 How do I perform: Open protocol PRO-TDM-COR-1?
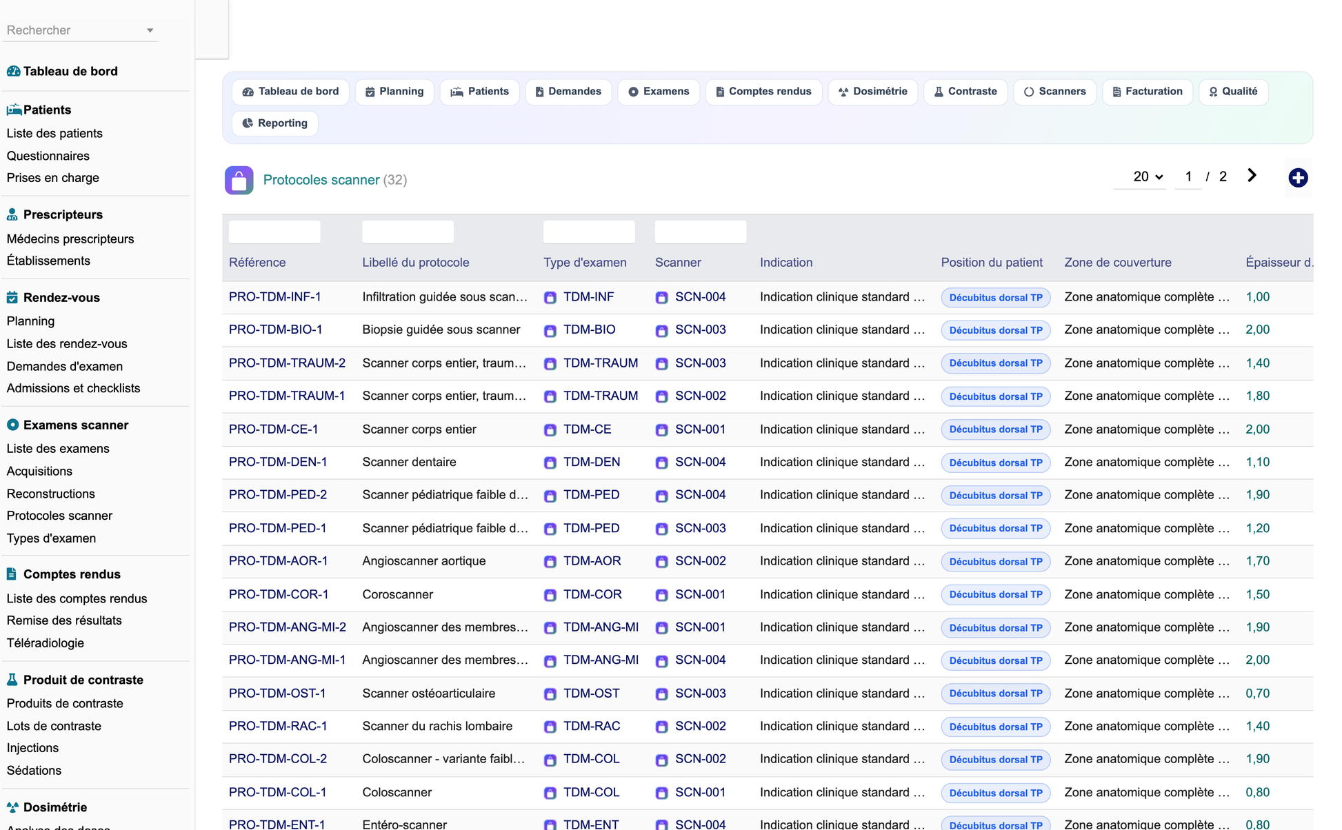[279, 594]
